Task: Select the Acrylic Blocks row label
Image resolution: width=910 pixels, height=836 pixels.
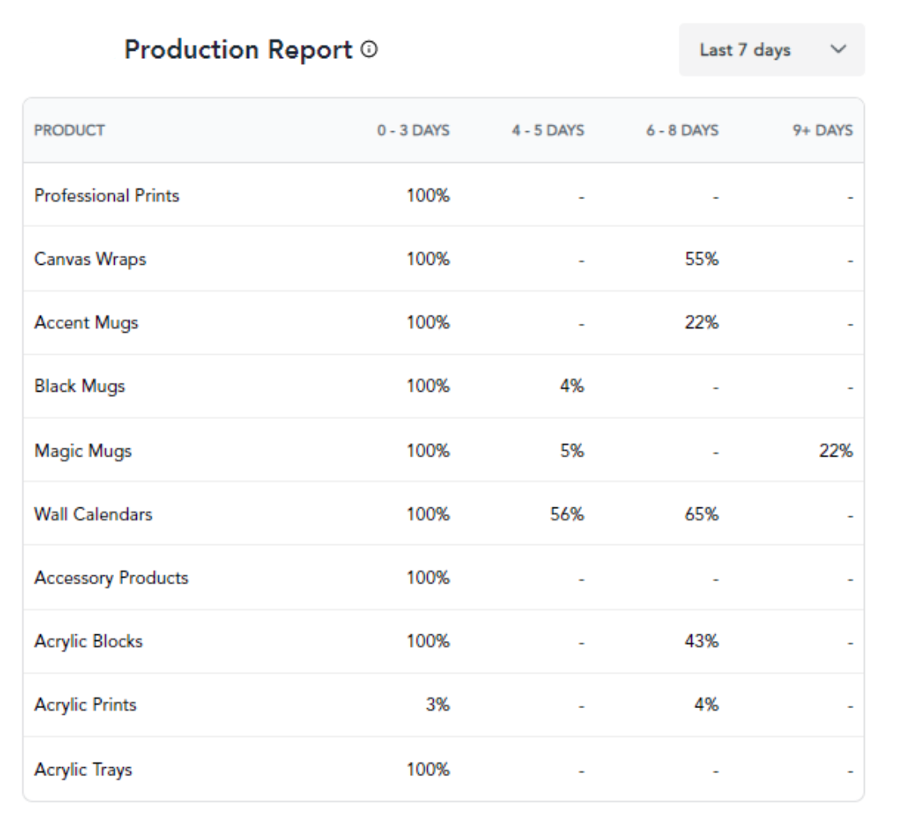Action: point(89,641)
